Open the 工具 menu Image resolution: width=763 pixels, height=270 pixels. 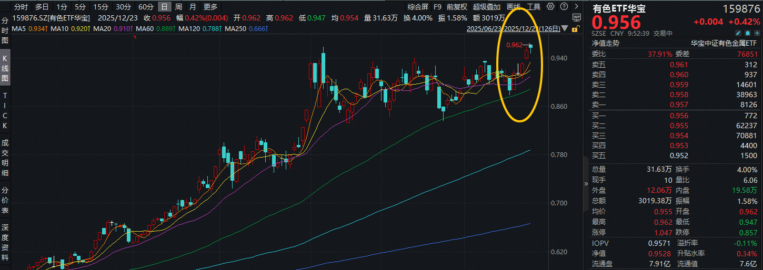pos(534,7)
